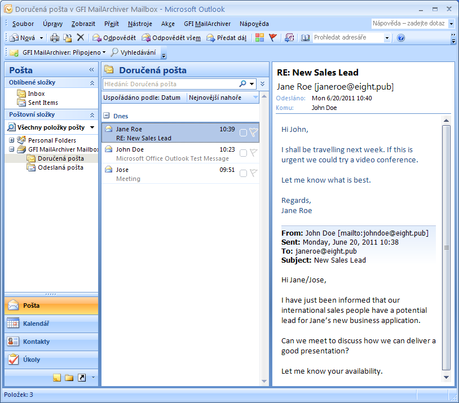
Task: Delete the selected message with X icon
Action: pos(81,37)
